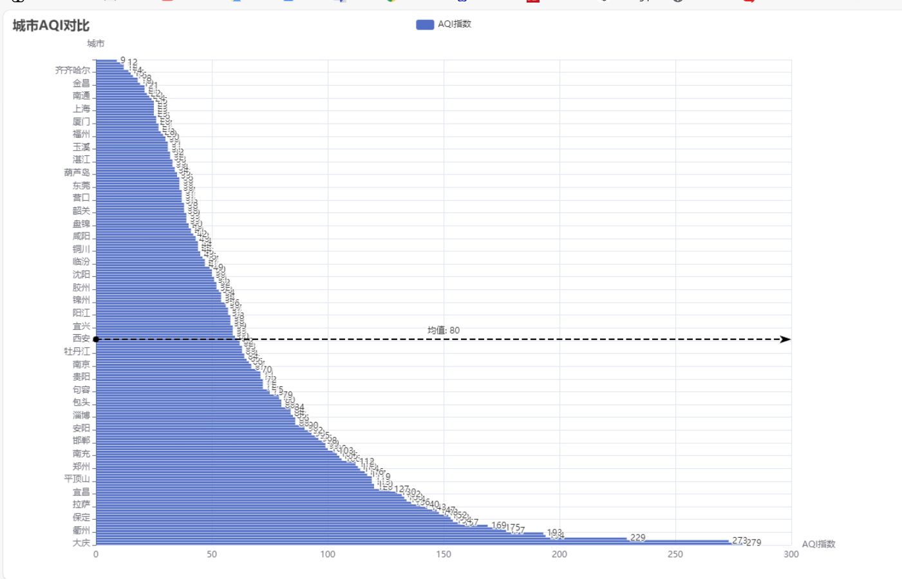Click the longest bar in 大庆 row

click(x=419, y=544)
